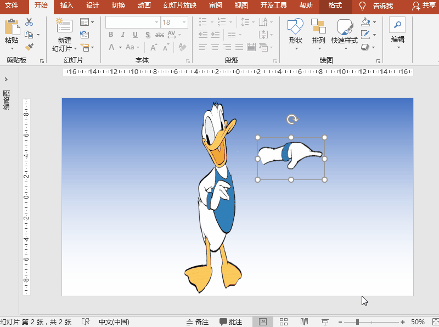Click the Clear All Formatting icon
Image resolution: width=439 pixels, height=327 pixels.
(x=182, y=47)
